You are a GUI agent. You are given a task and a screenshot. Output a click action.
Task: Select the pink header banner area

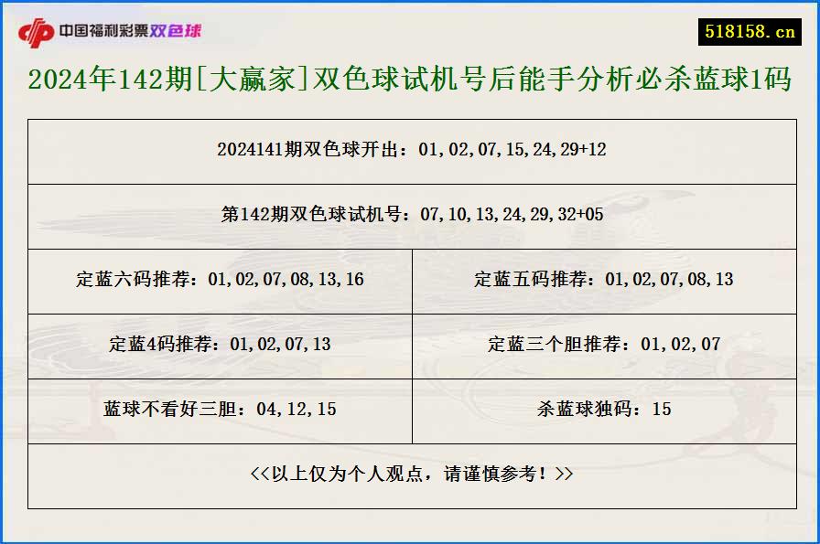point(410,28)
